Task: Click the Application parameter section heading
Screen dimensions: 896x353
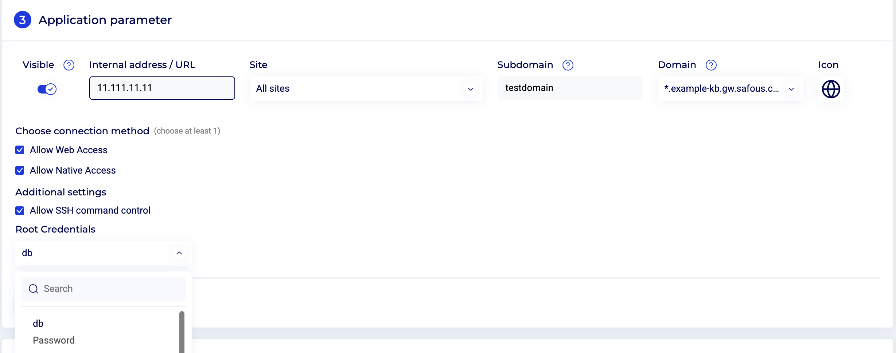Action: coord(105,20)
